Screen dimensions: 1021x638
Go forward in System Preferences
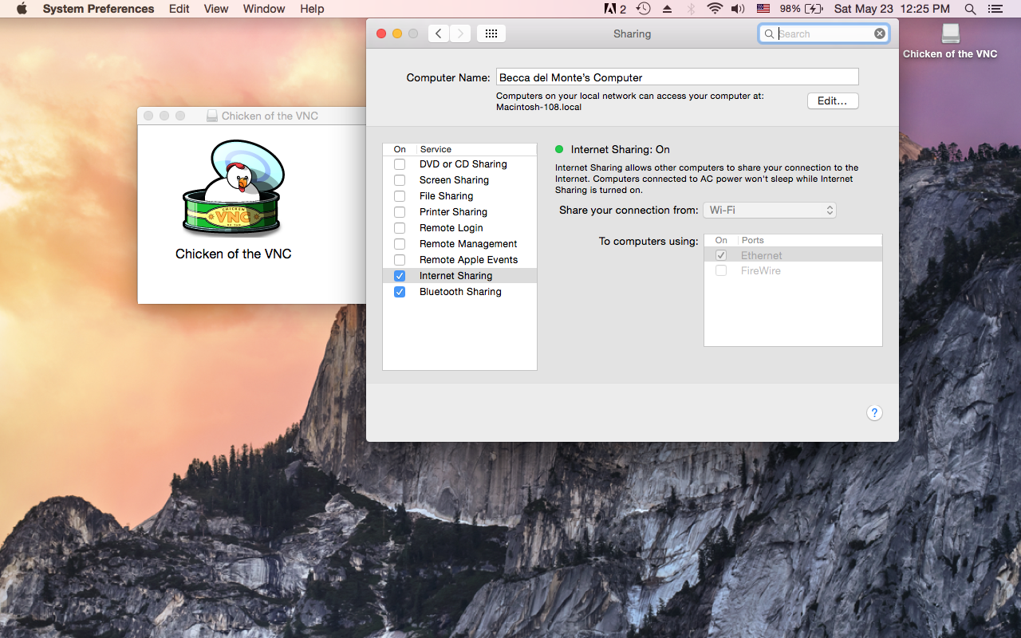tap(460, 33)
